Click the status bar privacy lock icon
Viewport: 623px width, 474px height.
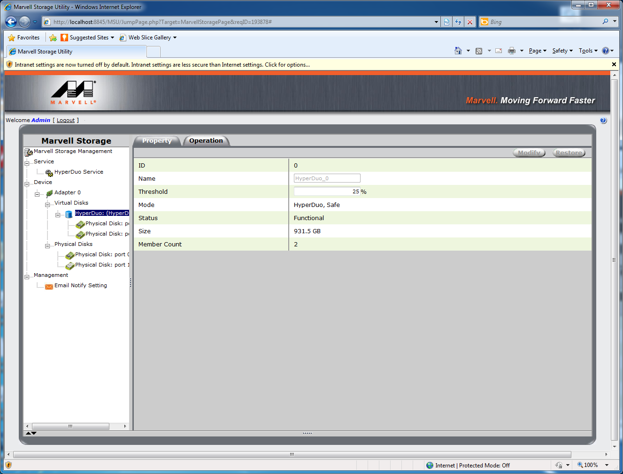pos(559,465)
